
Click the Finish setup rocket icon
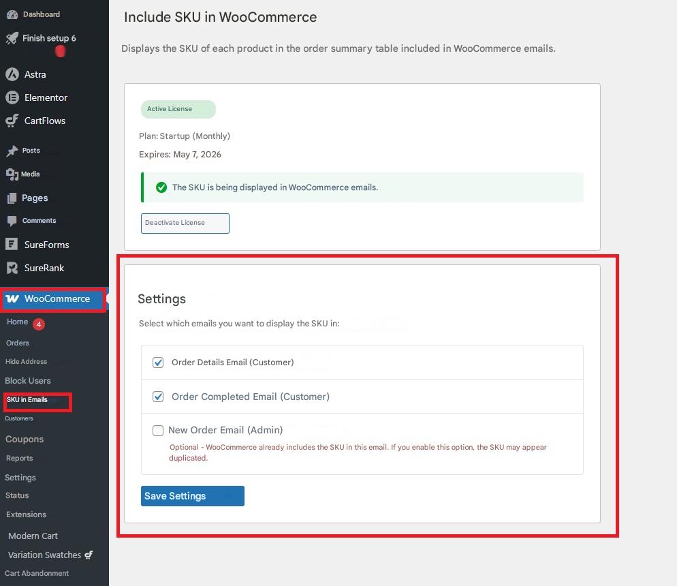(12, 38)
